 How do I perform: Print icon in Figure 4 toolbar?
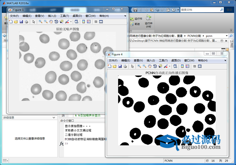point(125,66)
